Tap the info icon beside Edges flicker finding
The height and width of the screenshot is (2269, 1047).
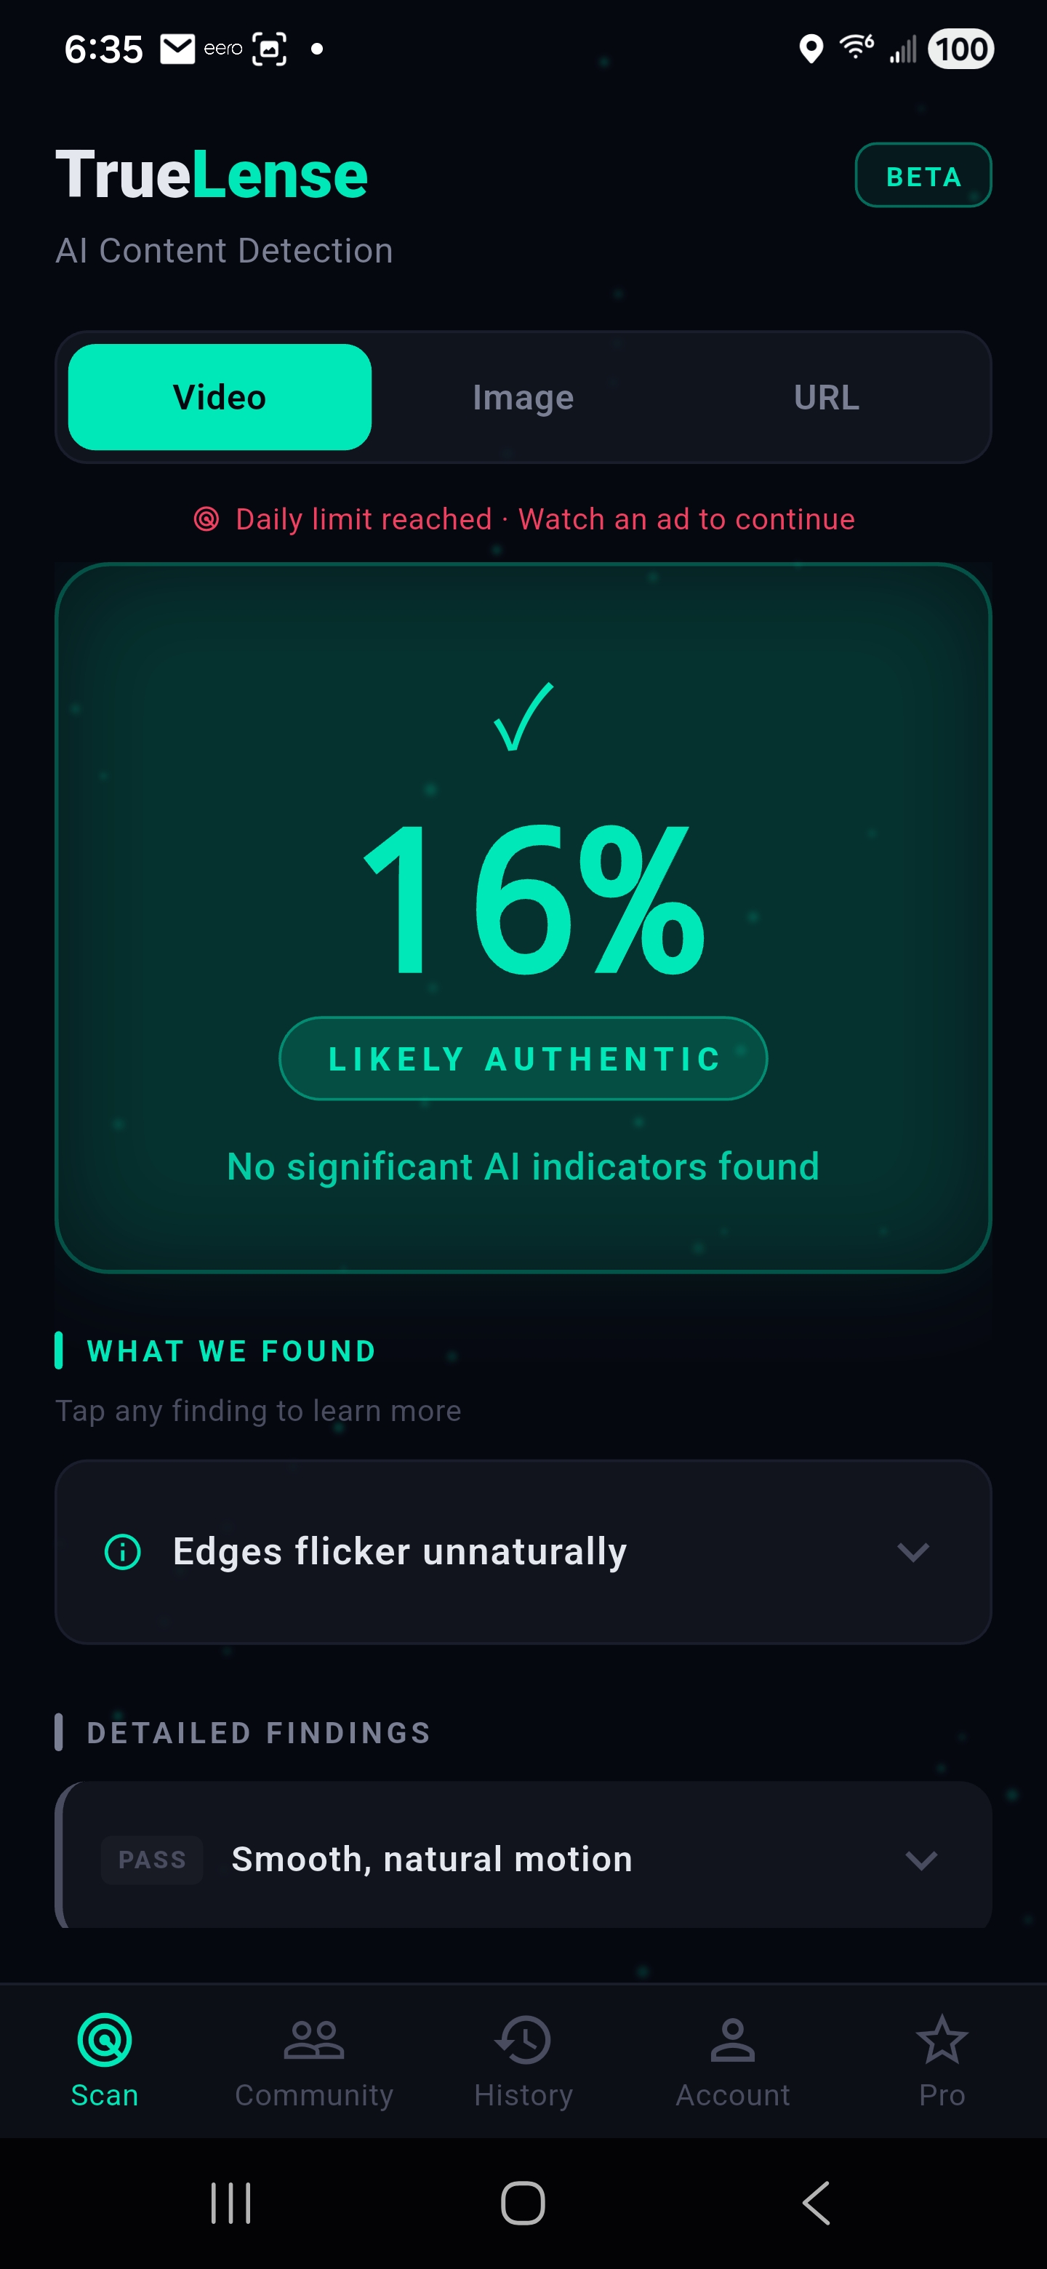[x=122, y=1552]
